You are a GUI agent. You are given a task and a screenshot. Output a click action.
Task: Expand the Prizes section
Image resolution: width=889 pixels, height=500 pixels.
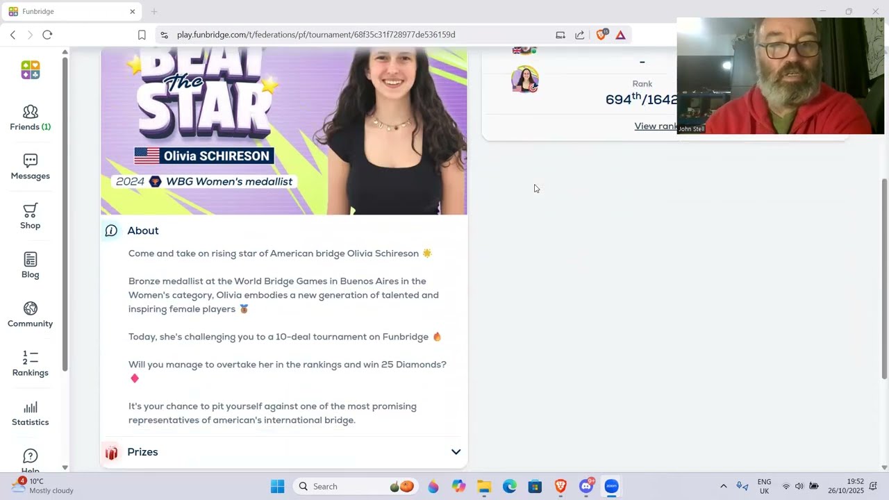click(456, 452)
